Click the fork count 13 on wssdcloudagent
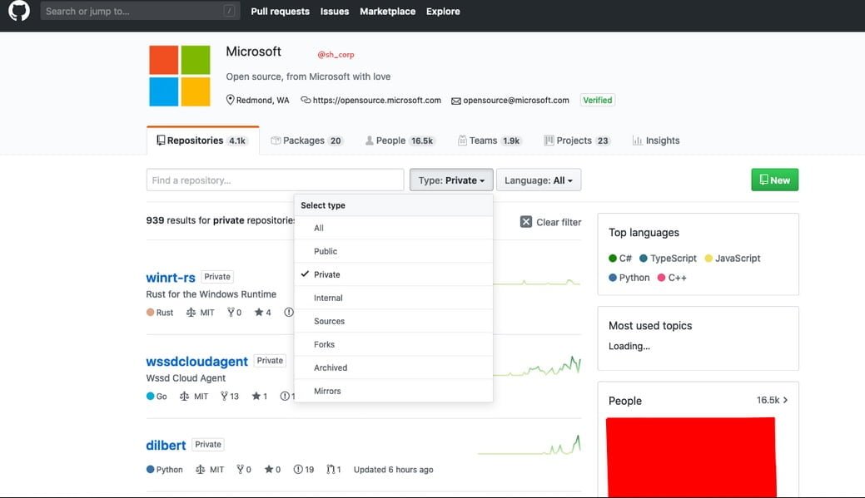Image resolution: width=865 pixels, height=498 pixels. point(235,396)
